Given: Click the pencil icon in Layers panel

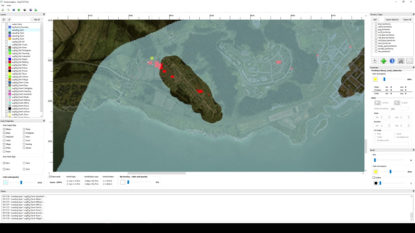Looking at the screenshot, I should (x=9, y=19).
